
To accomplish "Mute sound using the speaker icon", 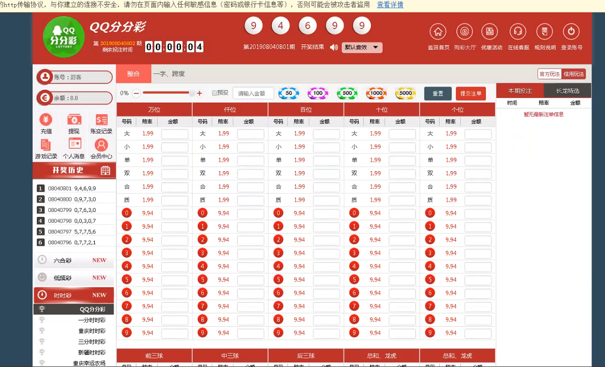I will [334, 47].
